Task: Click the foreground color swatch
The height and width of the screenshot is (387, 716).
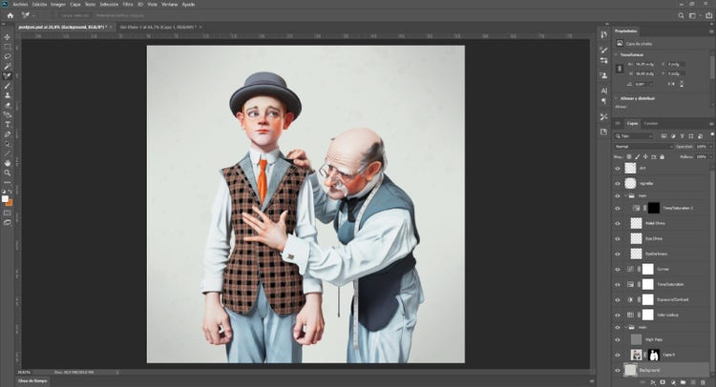Action: click(6, 197)
